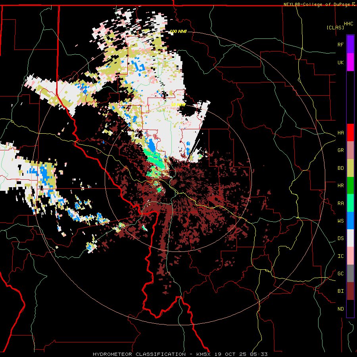
Task: Click the BD legend label
Action: point(340,168)
